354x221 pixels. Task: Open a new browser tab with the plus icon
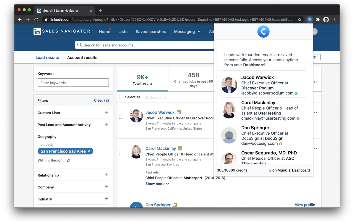(x=101, y=10)
